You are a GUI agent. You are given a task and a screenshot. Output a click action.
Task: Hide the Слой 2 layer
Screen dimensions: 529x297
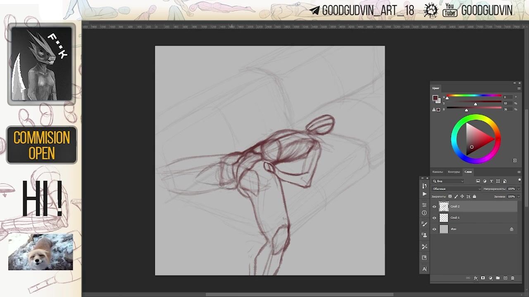point(434,207)
